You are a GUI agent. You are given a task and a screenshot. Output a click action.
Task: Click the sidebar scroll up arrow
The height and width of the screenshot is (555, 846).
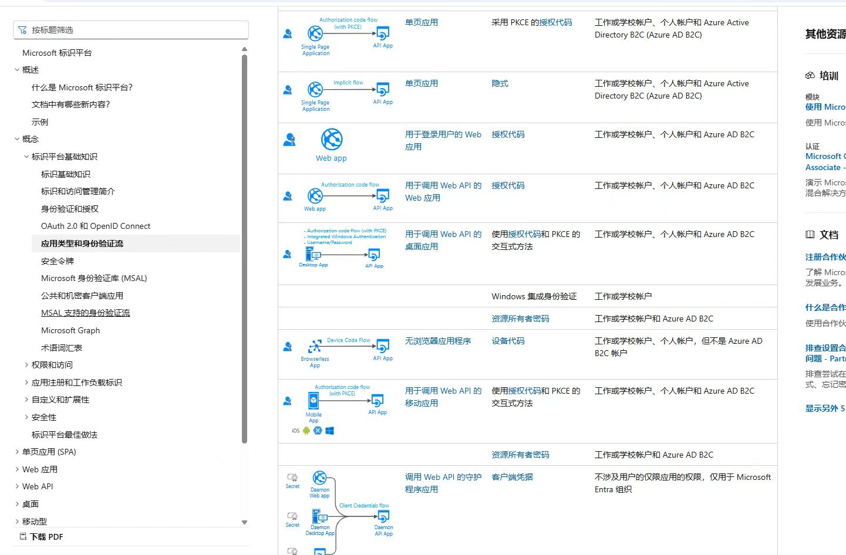(244, 49)
